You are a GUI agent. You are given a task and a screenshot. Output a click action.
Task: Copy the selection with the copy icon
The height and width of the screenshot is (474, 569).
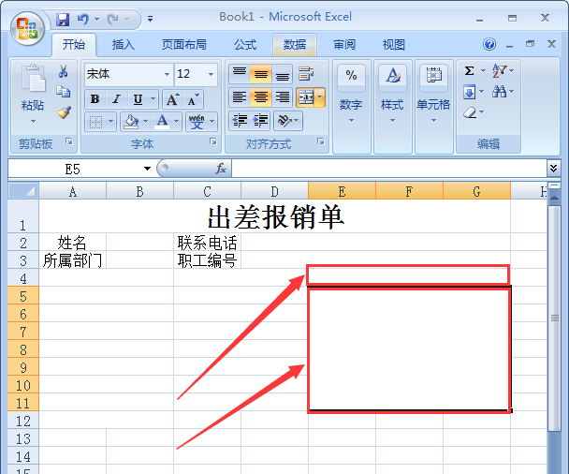64,92
